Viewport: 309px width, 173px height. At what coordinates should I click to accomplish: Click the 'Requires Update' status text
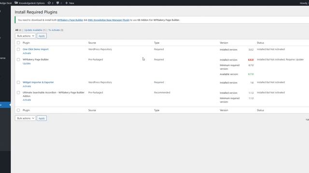295,60
